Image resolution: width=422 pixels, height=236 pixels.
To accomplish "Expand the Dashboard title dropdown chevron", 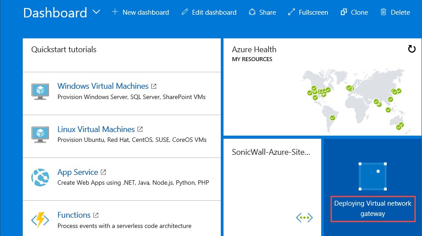I will click(x=96, y=12).
